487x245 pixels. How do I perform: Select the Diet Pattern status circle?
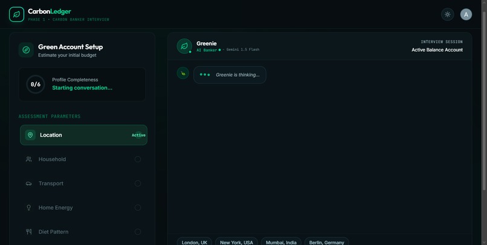click(138, 232)
